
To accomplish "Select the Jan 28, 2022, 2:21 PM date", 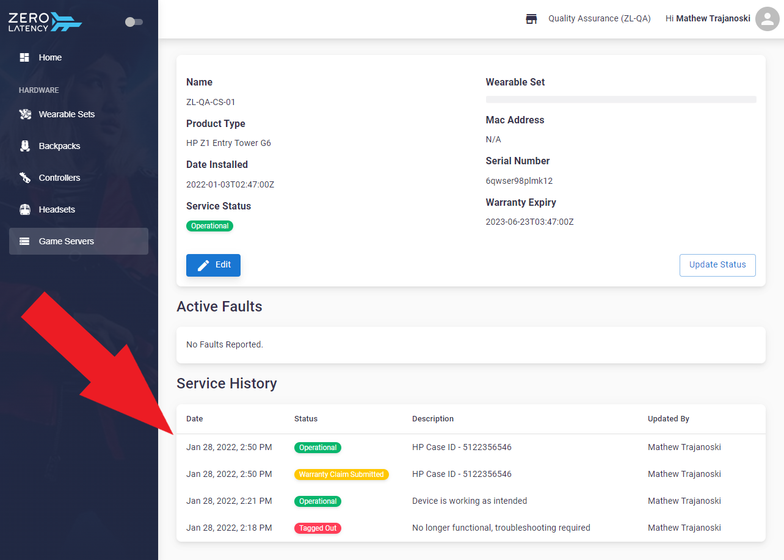I will pos(229,501).
